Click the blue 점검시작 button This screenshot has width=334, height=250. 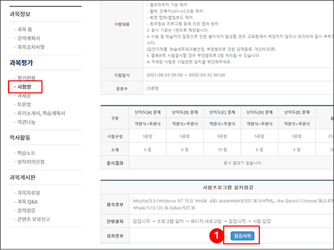point(242,236)
